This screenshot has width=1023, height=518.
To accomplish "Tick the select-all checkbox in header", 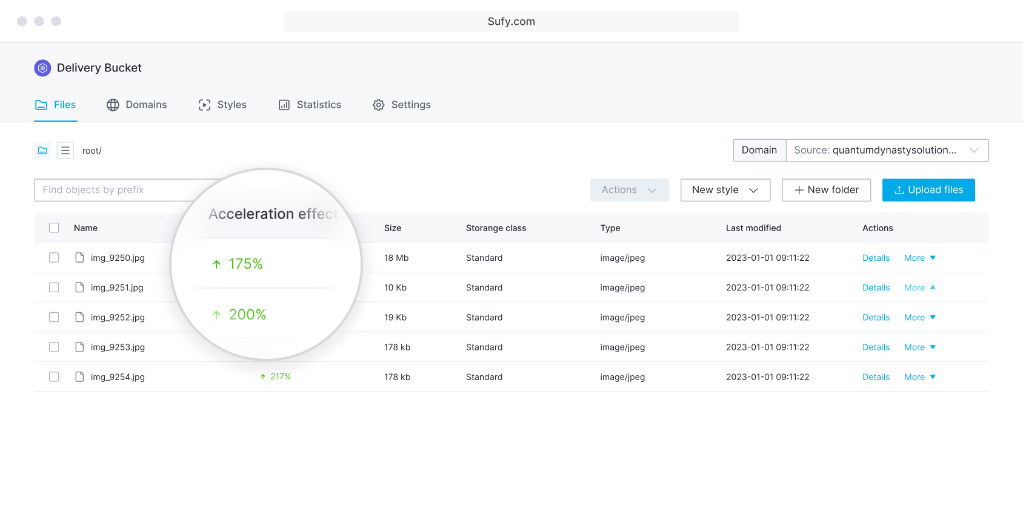I will click(x=54, y=228).
